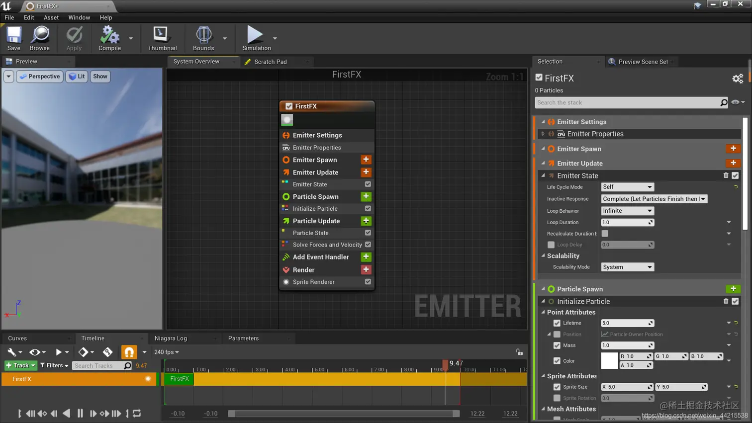Image resolution: width=752 pixels, height=423 pixels.
Task: Open the timeline Filters dropdown
Action: click(54, 365)
